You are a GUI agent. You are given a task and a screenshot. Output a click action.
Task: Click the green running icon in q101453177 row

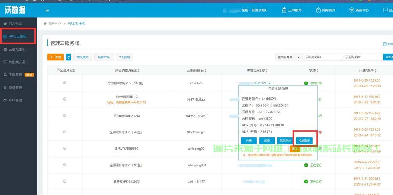(x=306, y=181)
